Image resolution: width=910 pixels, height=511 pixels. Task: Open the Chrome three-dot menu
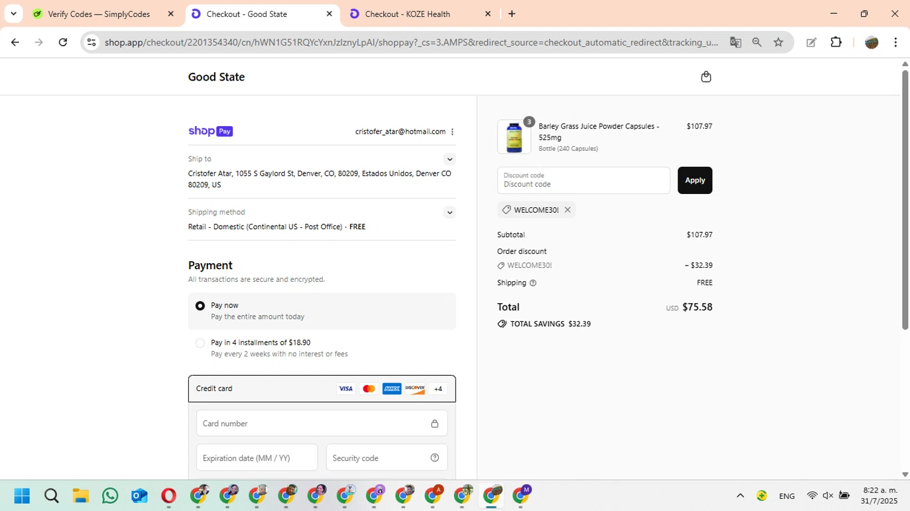pos(895,42)
